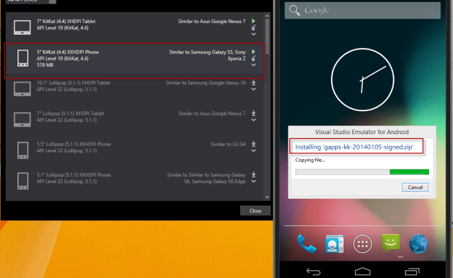
Task: Tap the Google search magnifier icon
Action: (x=294, y=10)
